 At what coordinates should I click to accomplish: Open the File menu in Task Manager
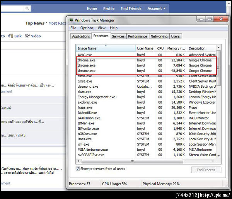(x=73, y=28)
